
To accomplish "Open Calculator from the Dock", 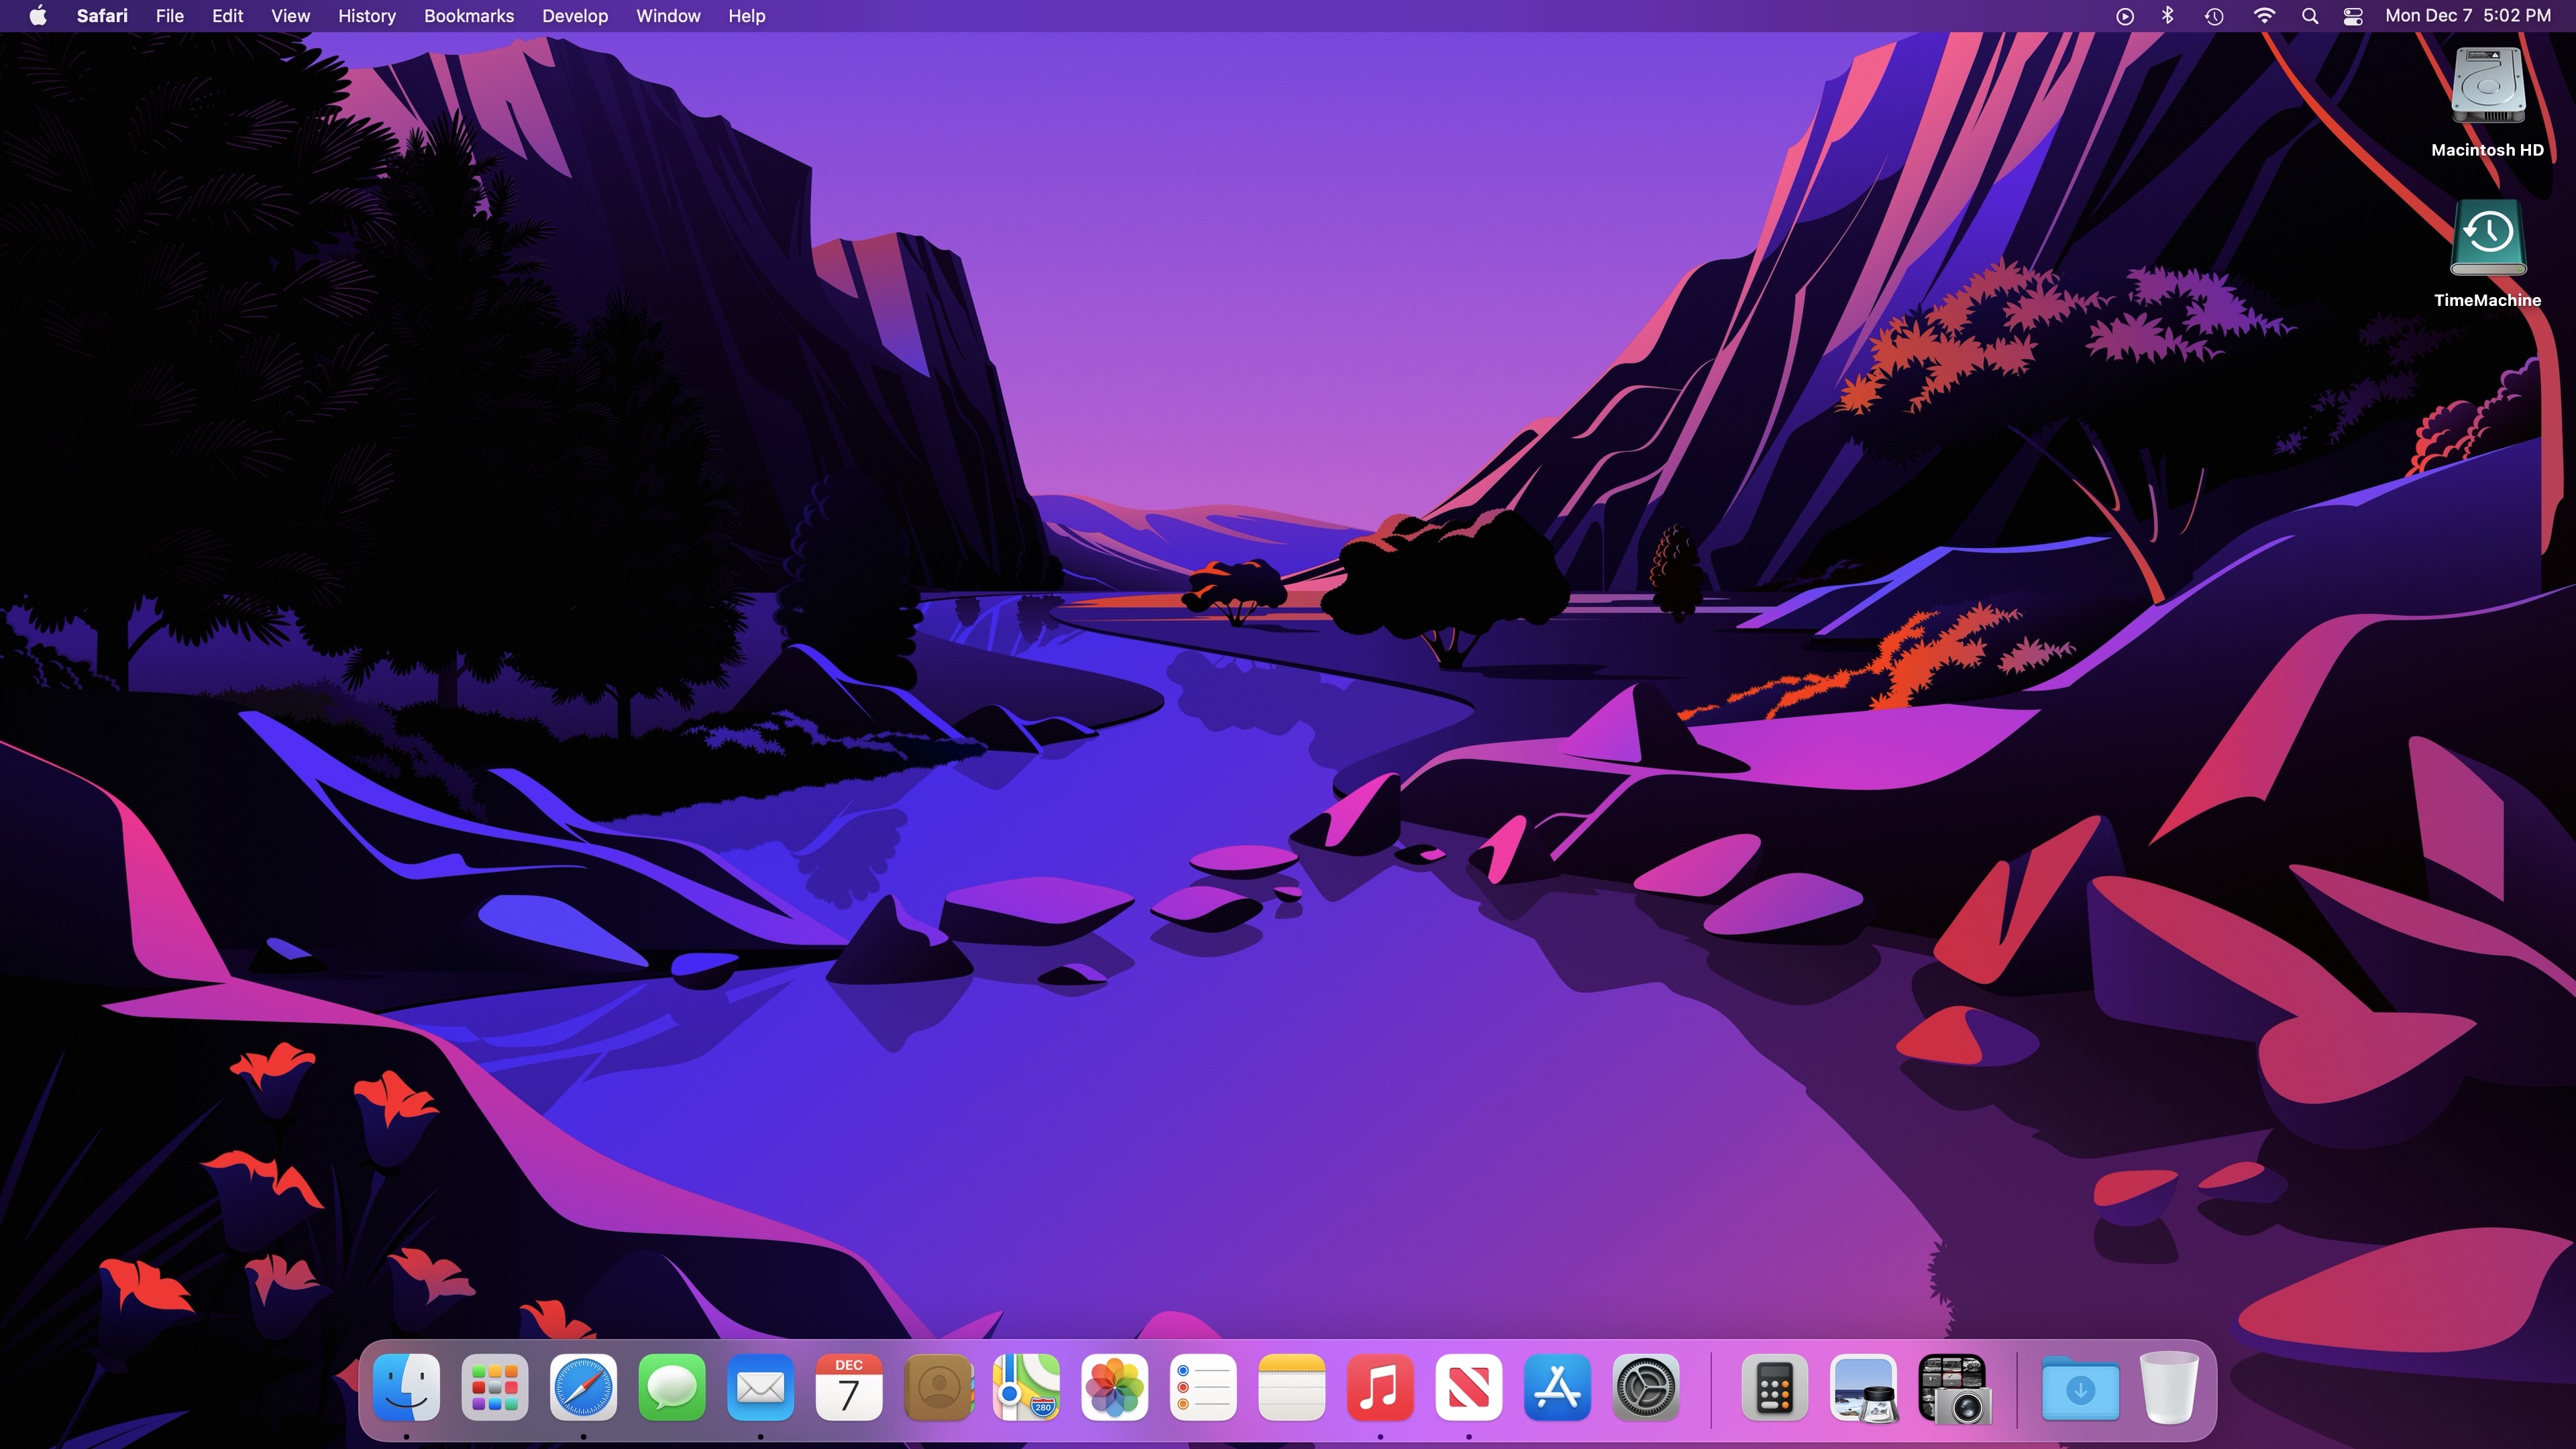I will 1774,1388.
